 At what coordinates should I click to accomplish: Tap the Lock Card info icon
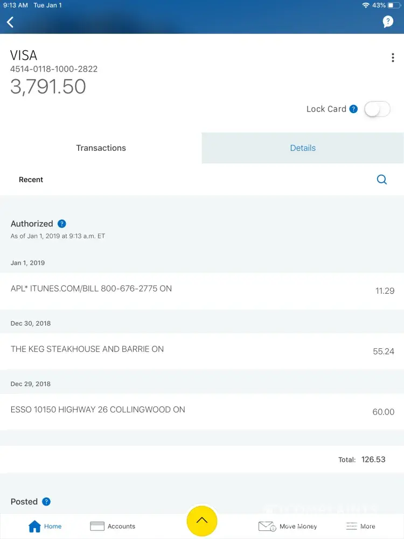[353, 109]
